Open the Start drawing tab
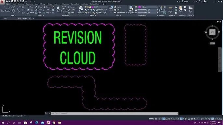Viewport: 223px width, 125px height. coord(5,18)
